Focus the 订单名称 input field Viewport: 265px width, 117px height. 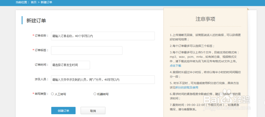pyautogui.click(x=103, y=36)
